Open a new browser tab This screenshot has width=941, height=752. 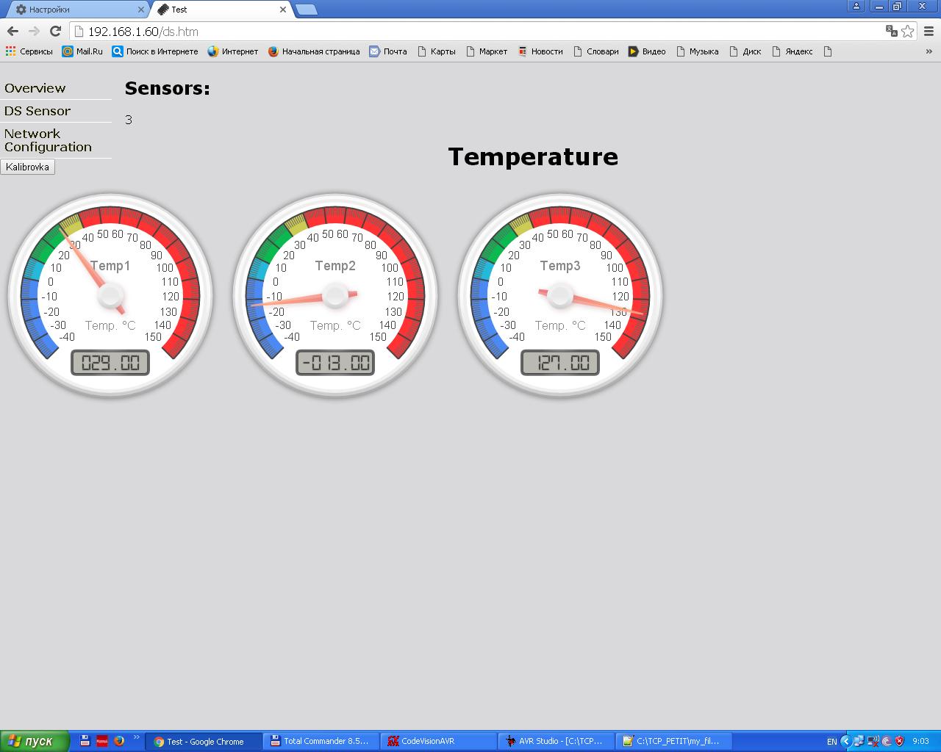point(306,10)
